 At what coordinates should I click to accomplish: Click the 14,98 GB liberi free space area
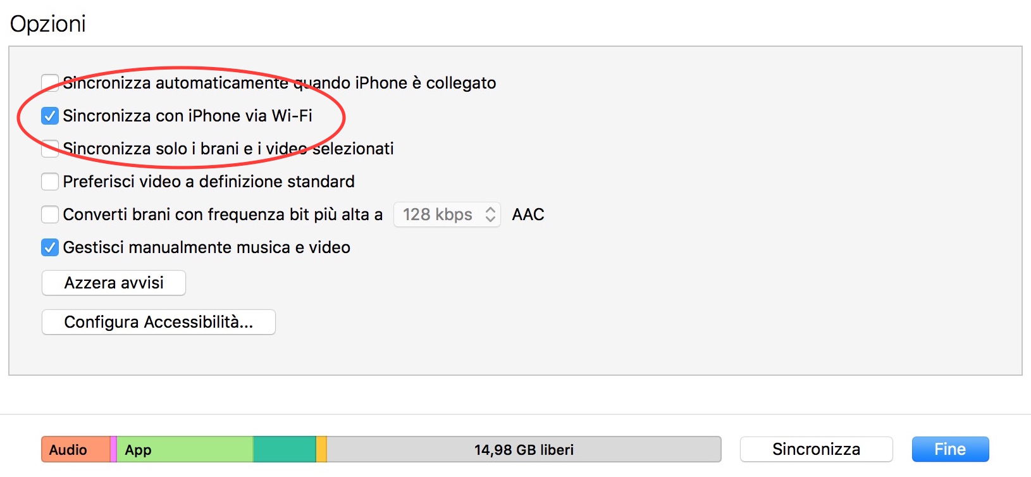pyautogui.click(x=524, y=450)
